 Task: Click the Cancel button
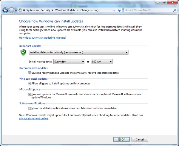click(140, 139)
